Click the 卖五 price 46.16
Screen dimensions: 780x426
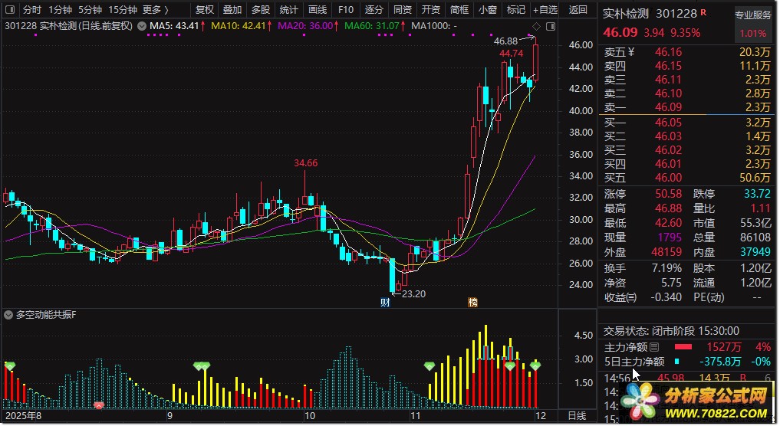(x=668, y=51)
